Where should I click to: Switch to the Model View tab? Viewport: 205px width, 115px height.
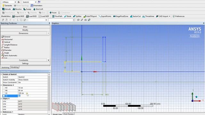point(57,114)
